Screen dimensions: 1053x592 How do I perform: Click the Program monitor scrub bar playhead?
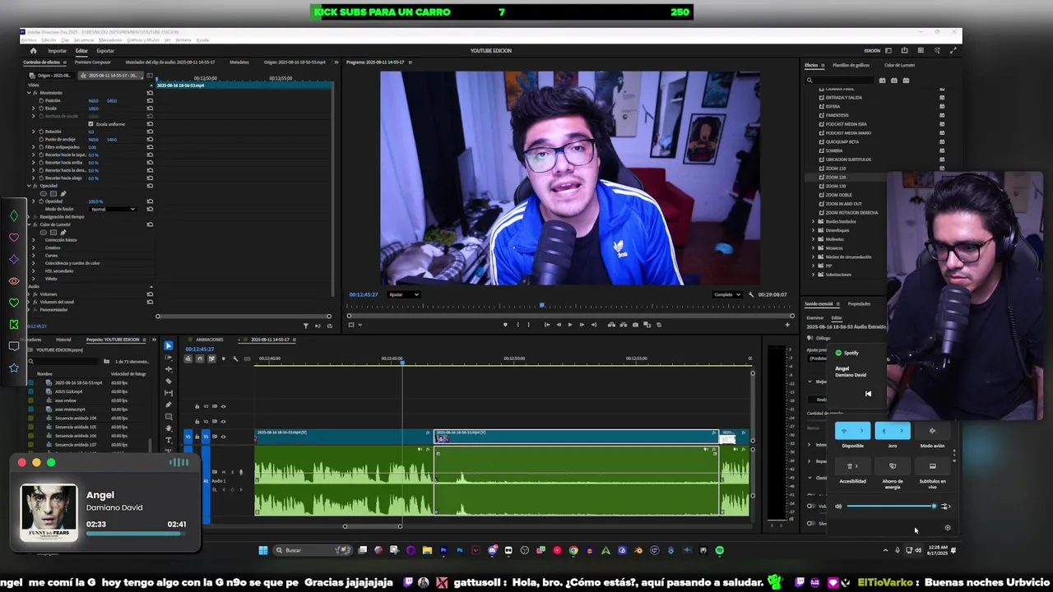tap(541, 307)
